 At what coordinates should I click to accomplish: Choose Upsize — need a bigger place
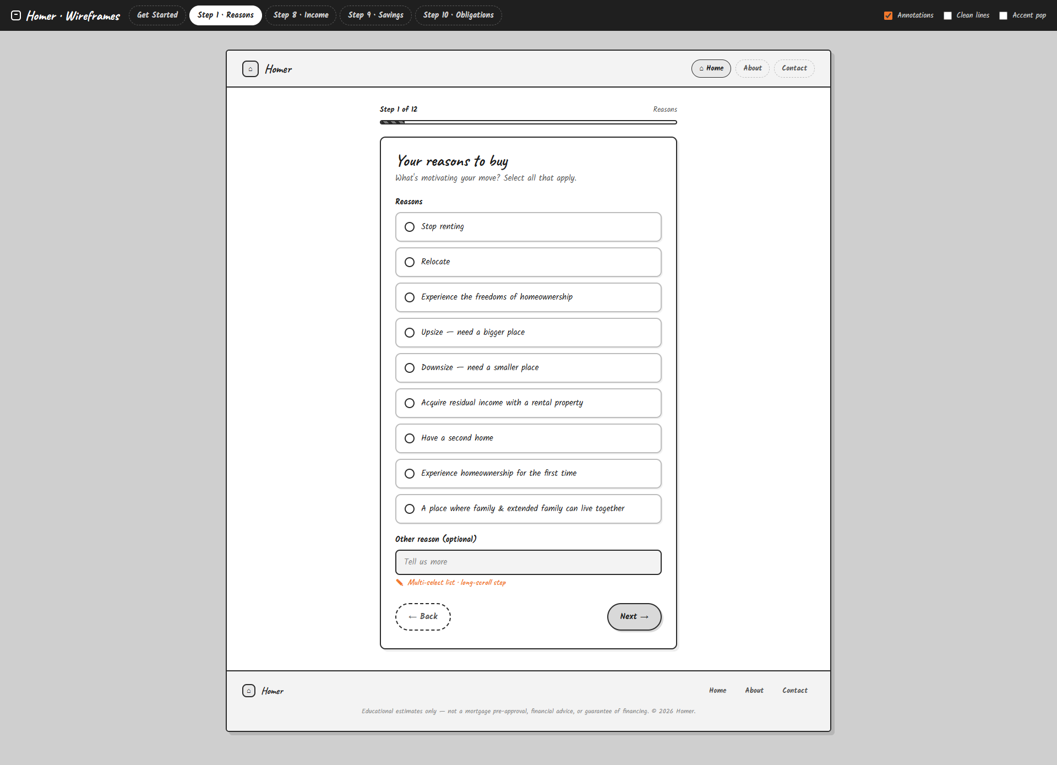tap(528, 333)
